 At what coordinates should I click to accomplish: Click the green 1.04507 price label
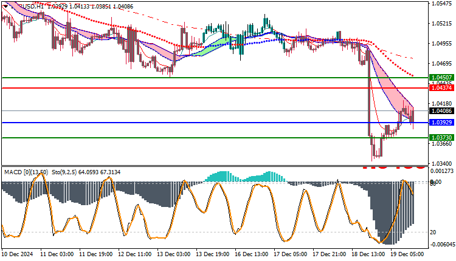pos(441,78)
